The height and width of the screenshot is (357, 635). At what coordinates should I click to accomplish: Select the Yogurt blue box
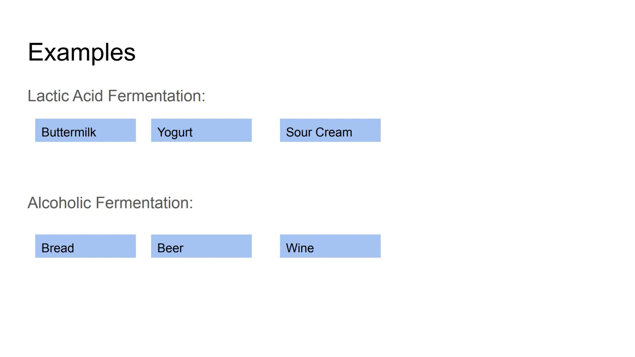(201, 130)
